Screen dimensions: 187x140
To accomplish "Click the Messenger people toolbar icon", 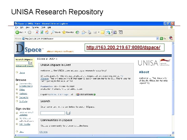I will [x=108, y=32].
